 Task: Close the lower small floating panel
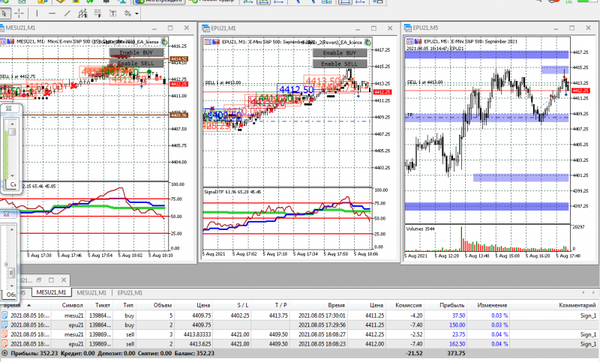6,214
